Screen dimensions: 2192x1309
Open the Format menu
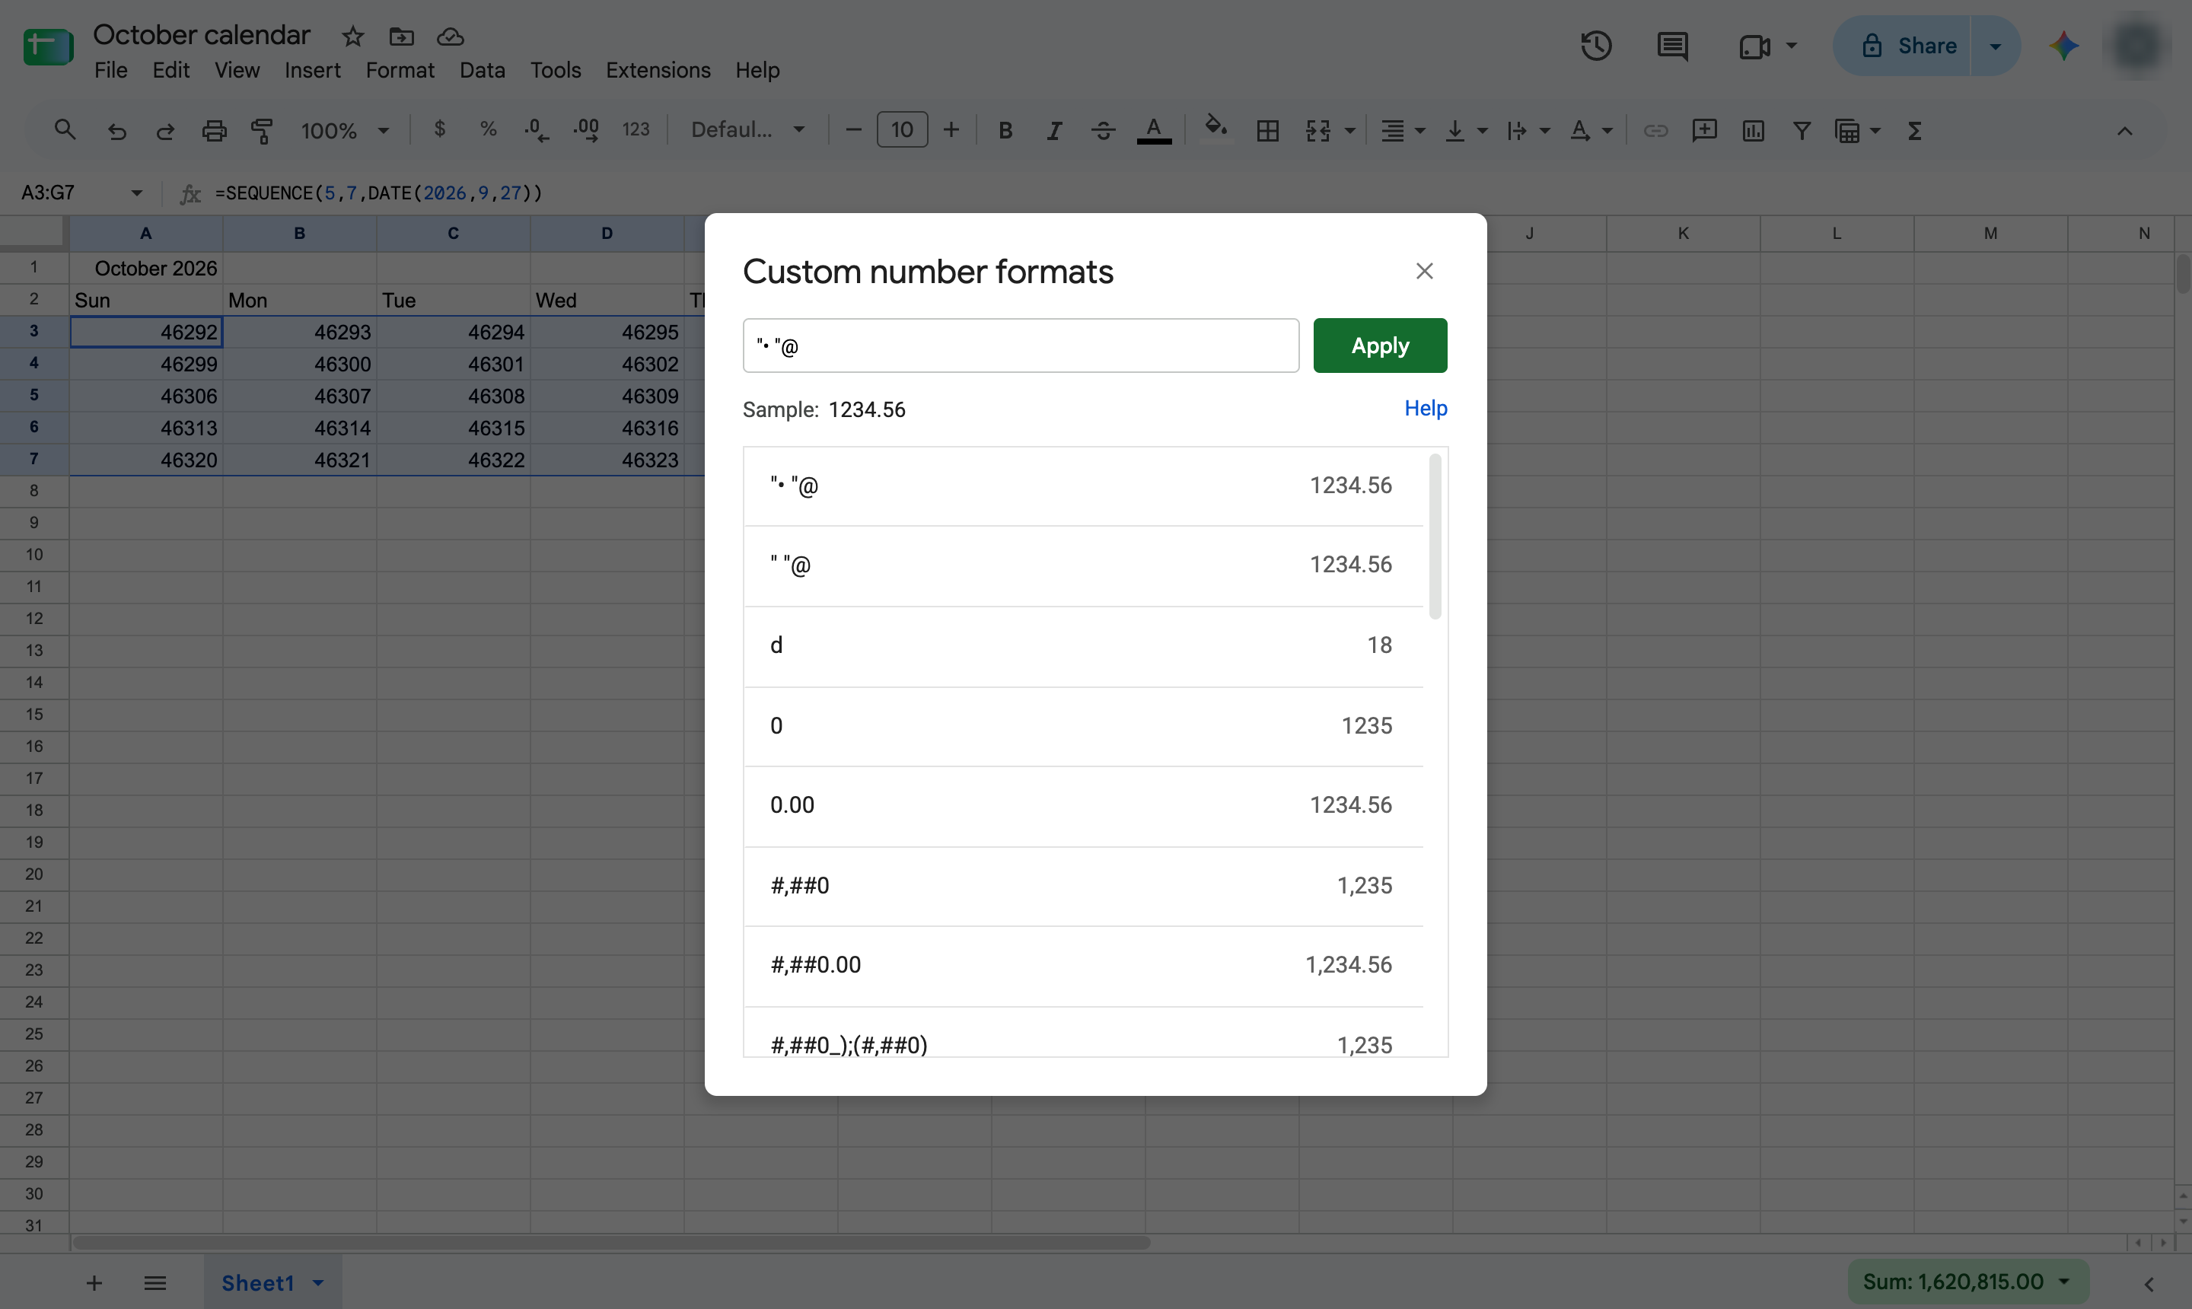click(x=400, y=70)
